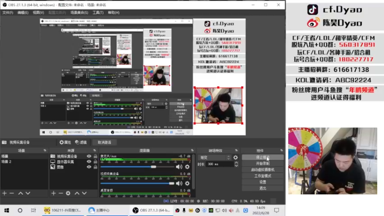Image resolution: width=384 pixels, height=216 pixels.
Task: Toggle visibility eye for 视频采集设备 source
Action: (89, 156)
